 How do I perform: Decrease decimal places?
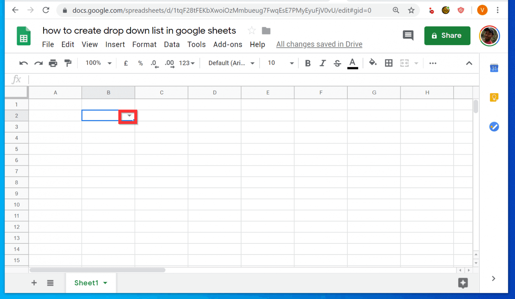point(154,63)
